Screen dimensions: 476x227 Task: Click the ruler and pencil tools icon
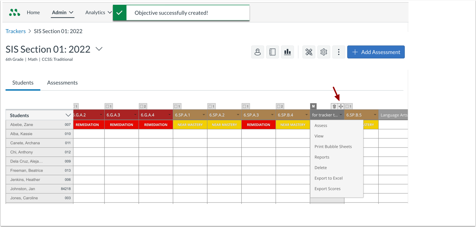click(309, 52)
